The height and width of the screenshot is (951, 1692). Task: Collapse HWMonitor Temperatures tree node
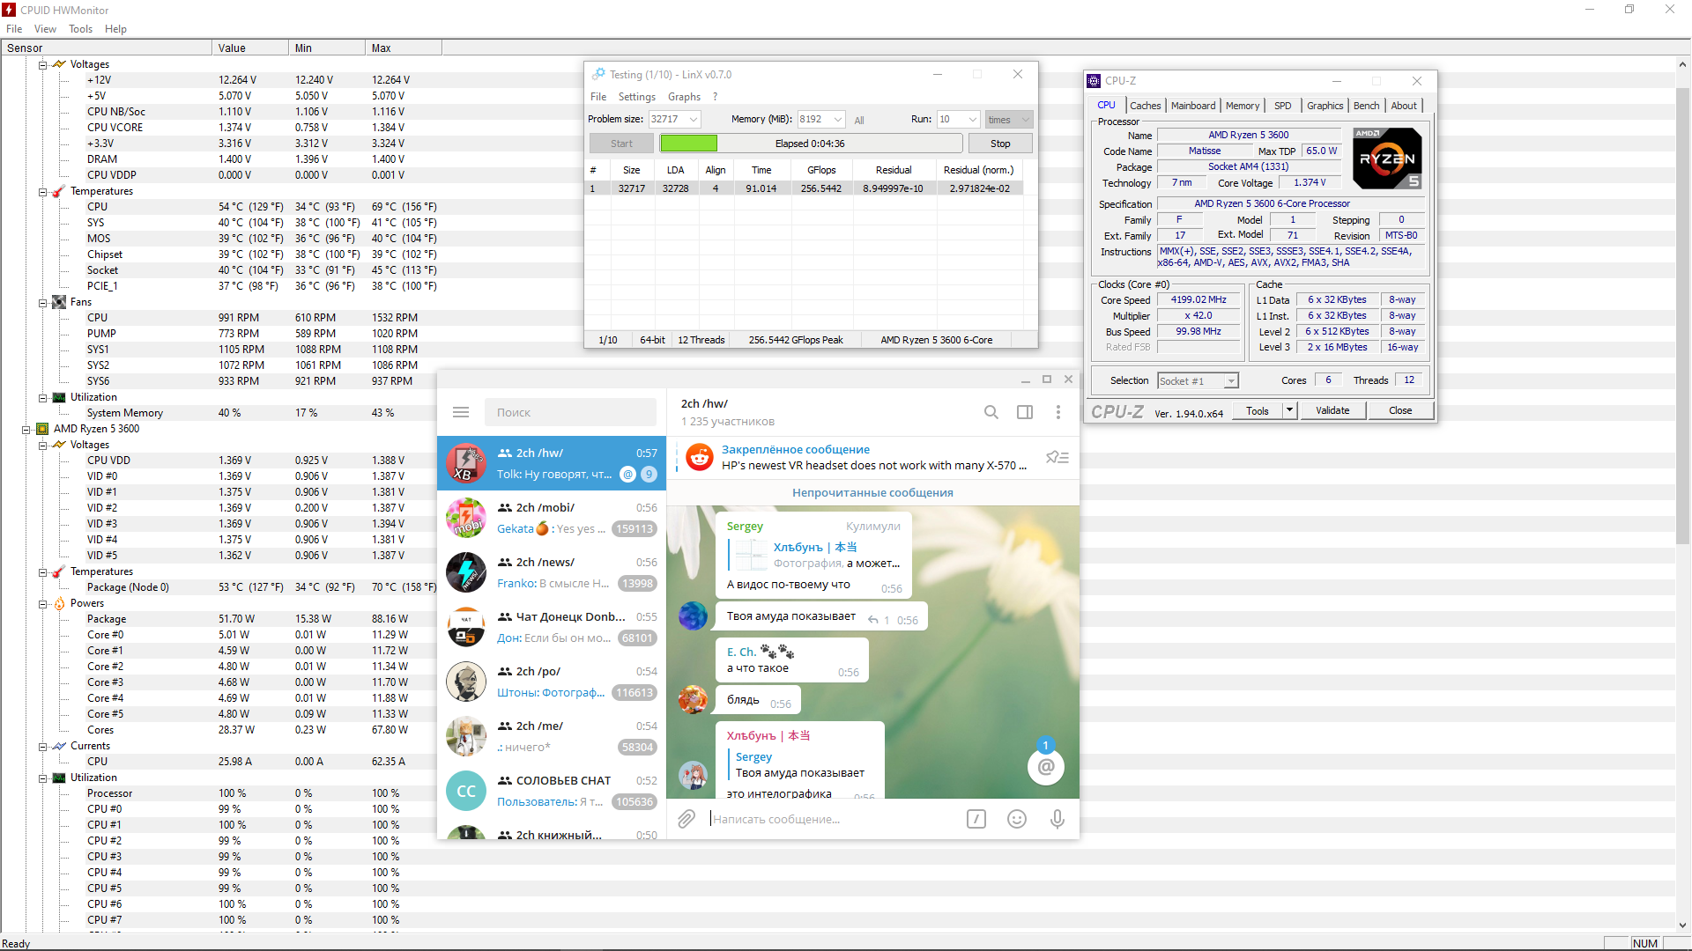42,191
